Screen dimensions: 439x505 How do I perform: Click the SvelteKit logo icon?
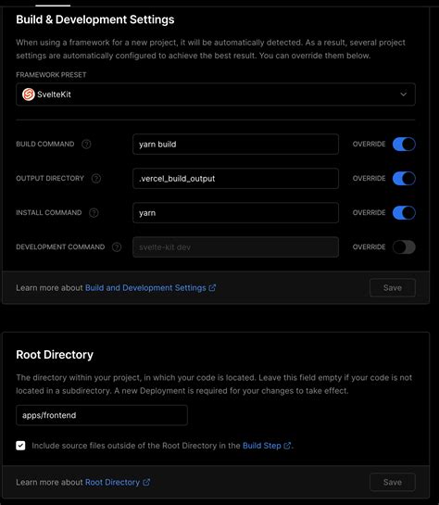pyautogui.click(x=29, y=95)
